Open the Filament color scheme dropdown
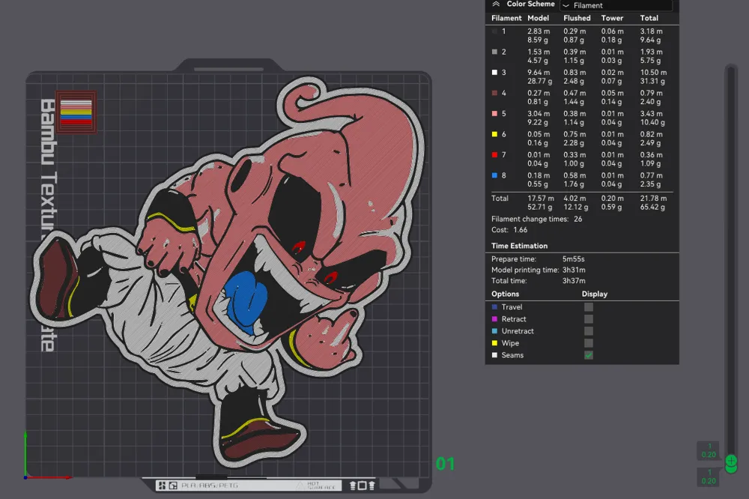The image size is (749, 499). click(616, 5)
